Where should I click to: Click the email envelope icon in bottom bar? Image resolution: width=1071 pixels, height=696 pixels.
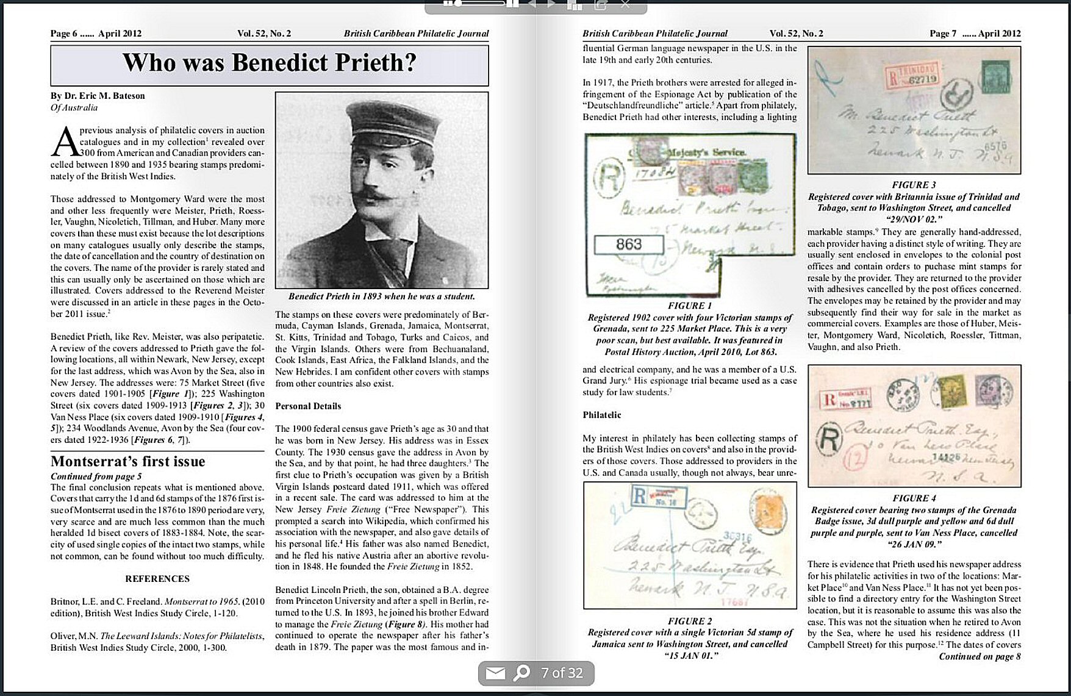pos(495,673)
